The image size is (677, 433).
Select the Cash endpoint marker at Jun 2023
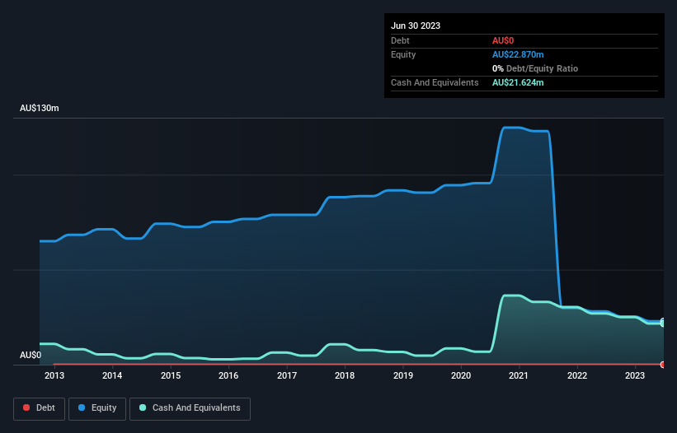pyautogui.click(x=663, y=324)
